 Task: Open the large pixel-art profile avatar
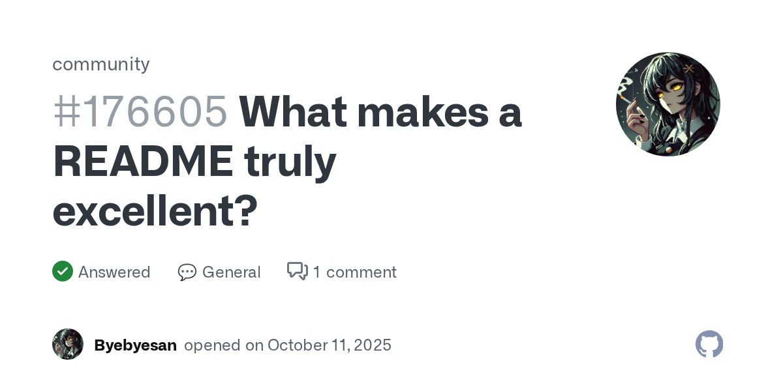click(668, 104)
